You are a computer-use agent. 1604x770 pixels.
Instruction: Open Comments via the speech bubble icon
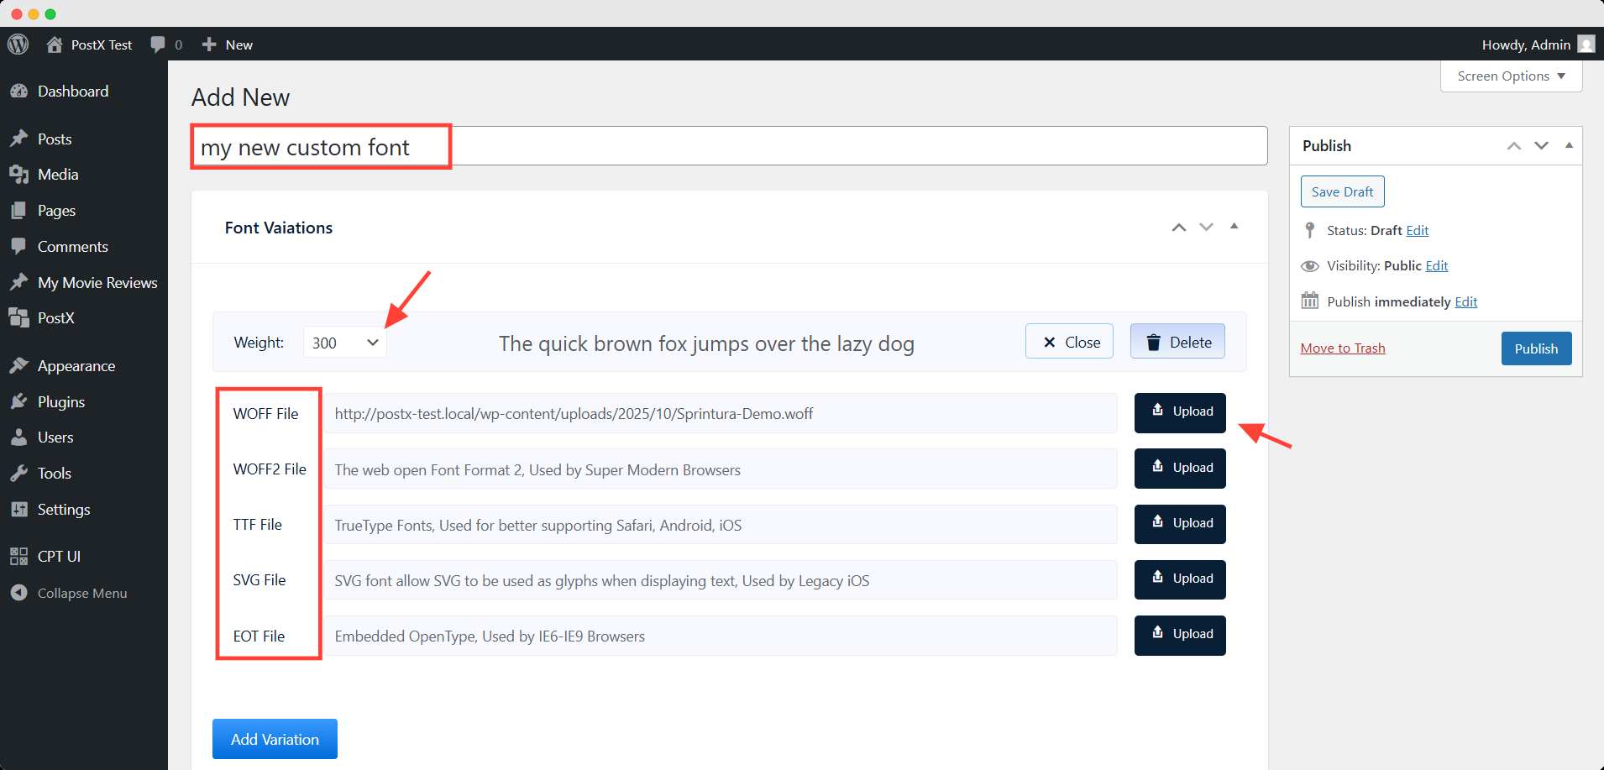pyautogui.click(x=20, y=246)
